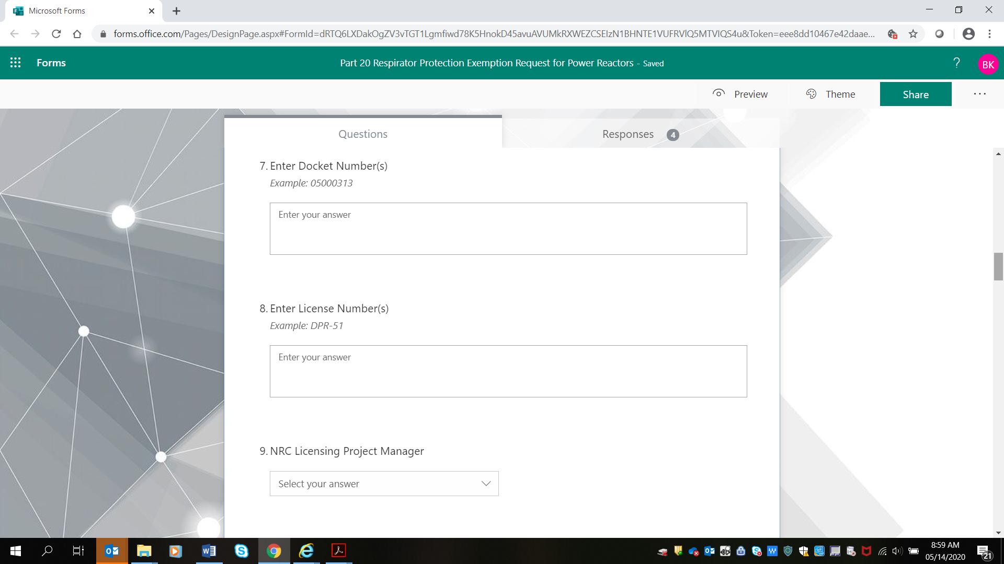This screenshot has height=564, width=1004.
Task: Open the BK account avatar menu
Action: [x=988, y=64]
